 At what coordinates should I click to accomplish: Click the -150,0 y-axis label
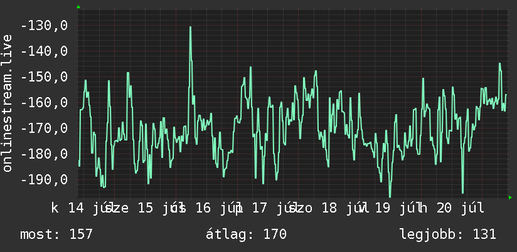(44, 76)
